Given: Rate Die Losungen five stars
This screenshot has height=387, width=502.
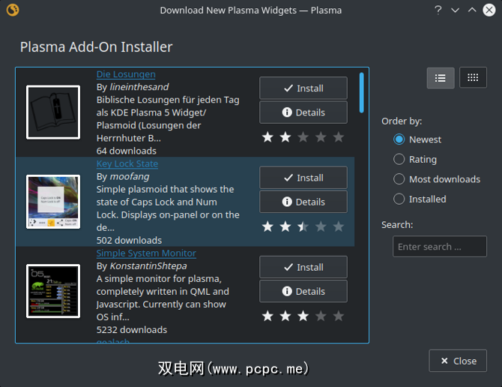Looking at the screenshot, I should click(x=339, y=137).
